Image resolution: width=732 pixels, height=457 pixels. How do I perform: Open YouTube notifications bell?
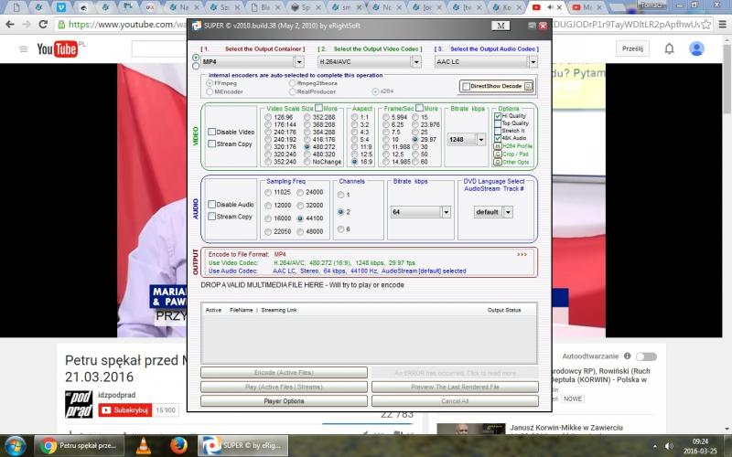pyautogui.click(x=669, y=48)
